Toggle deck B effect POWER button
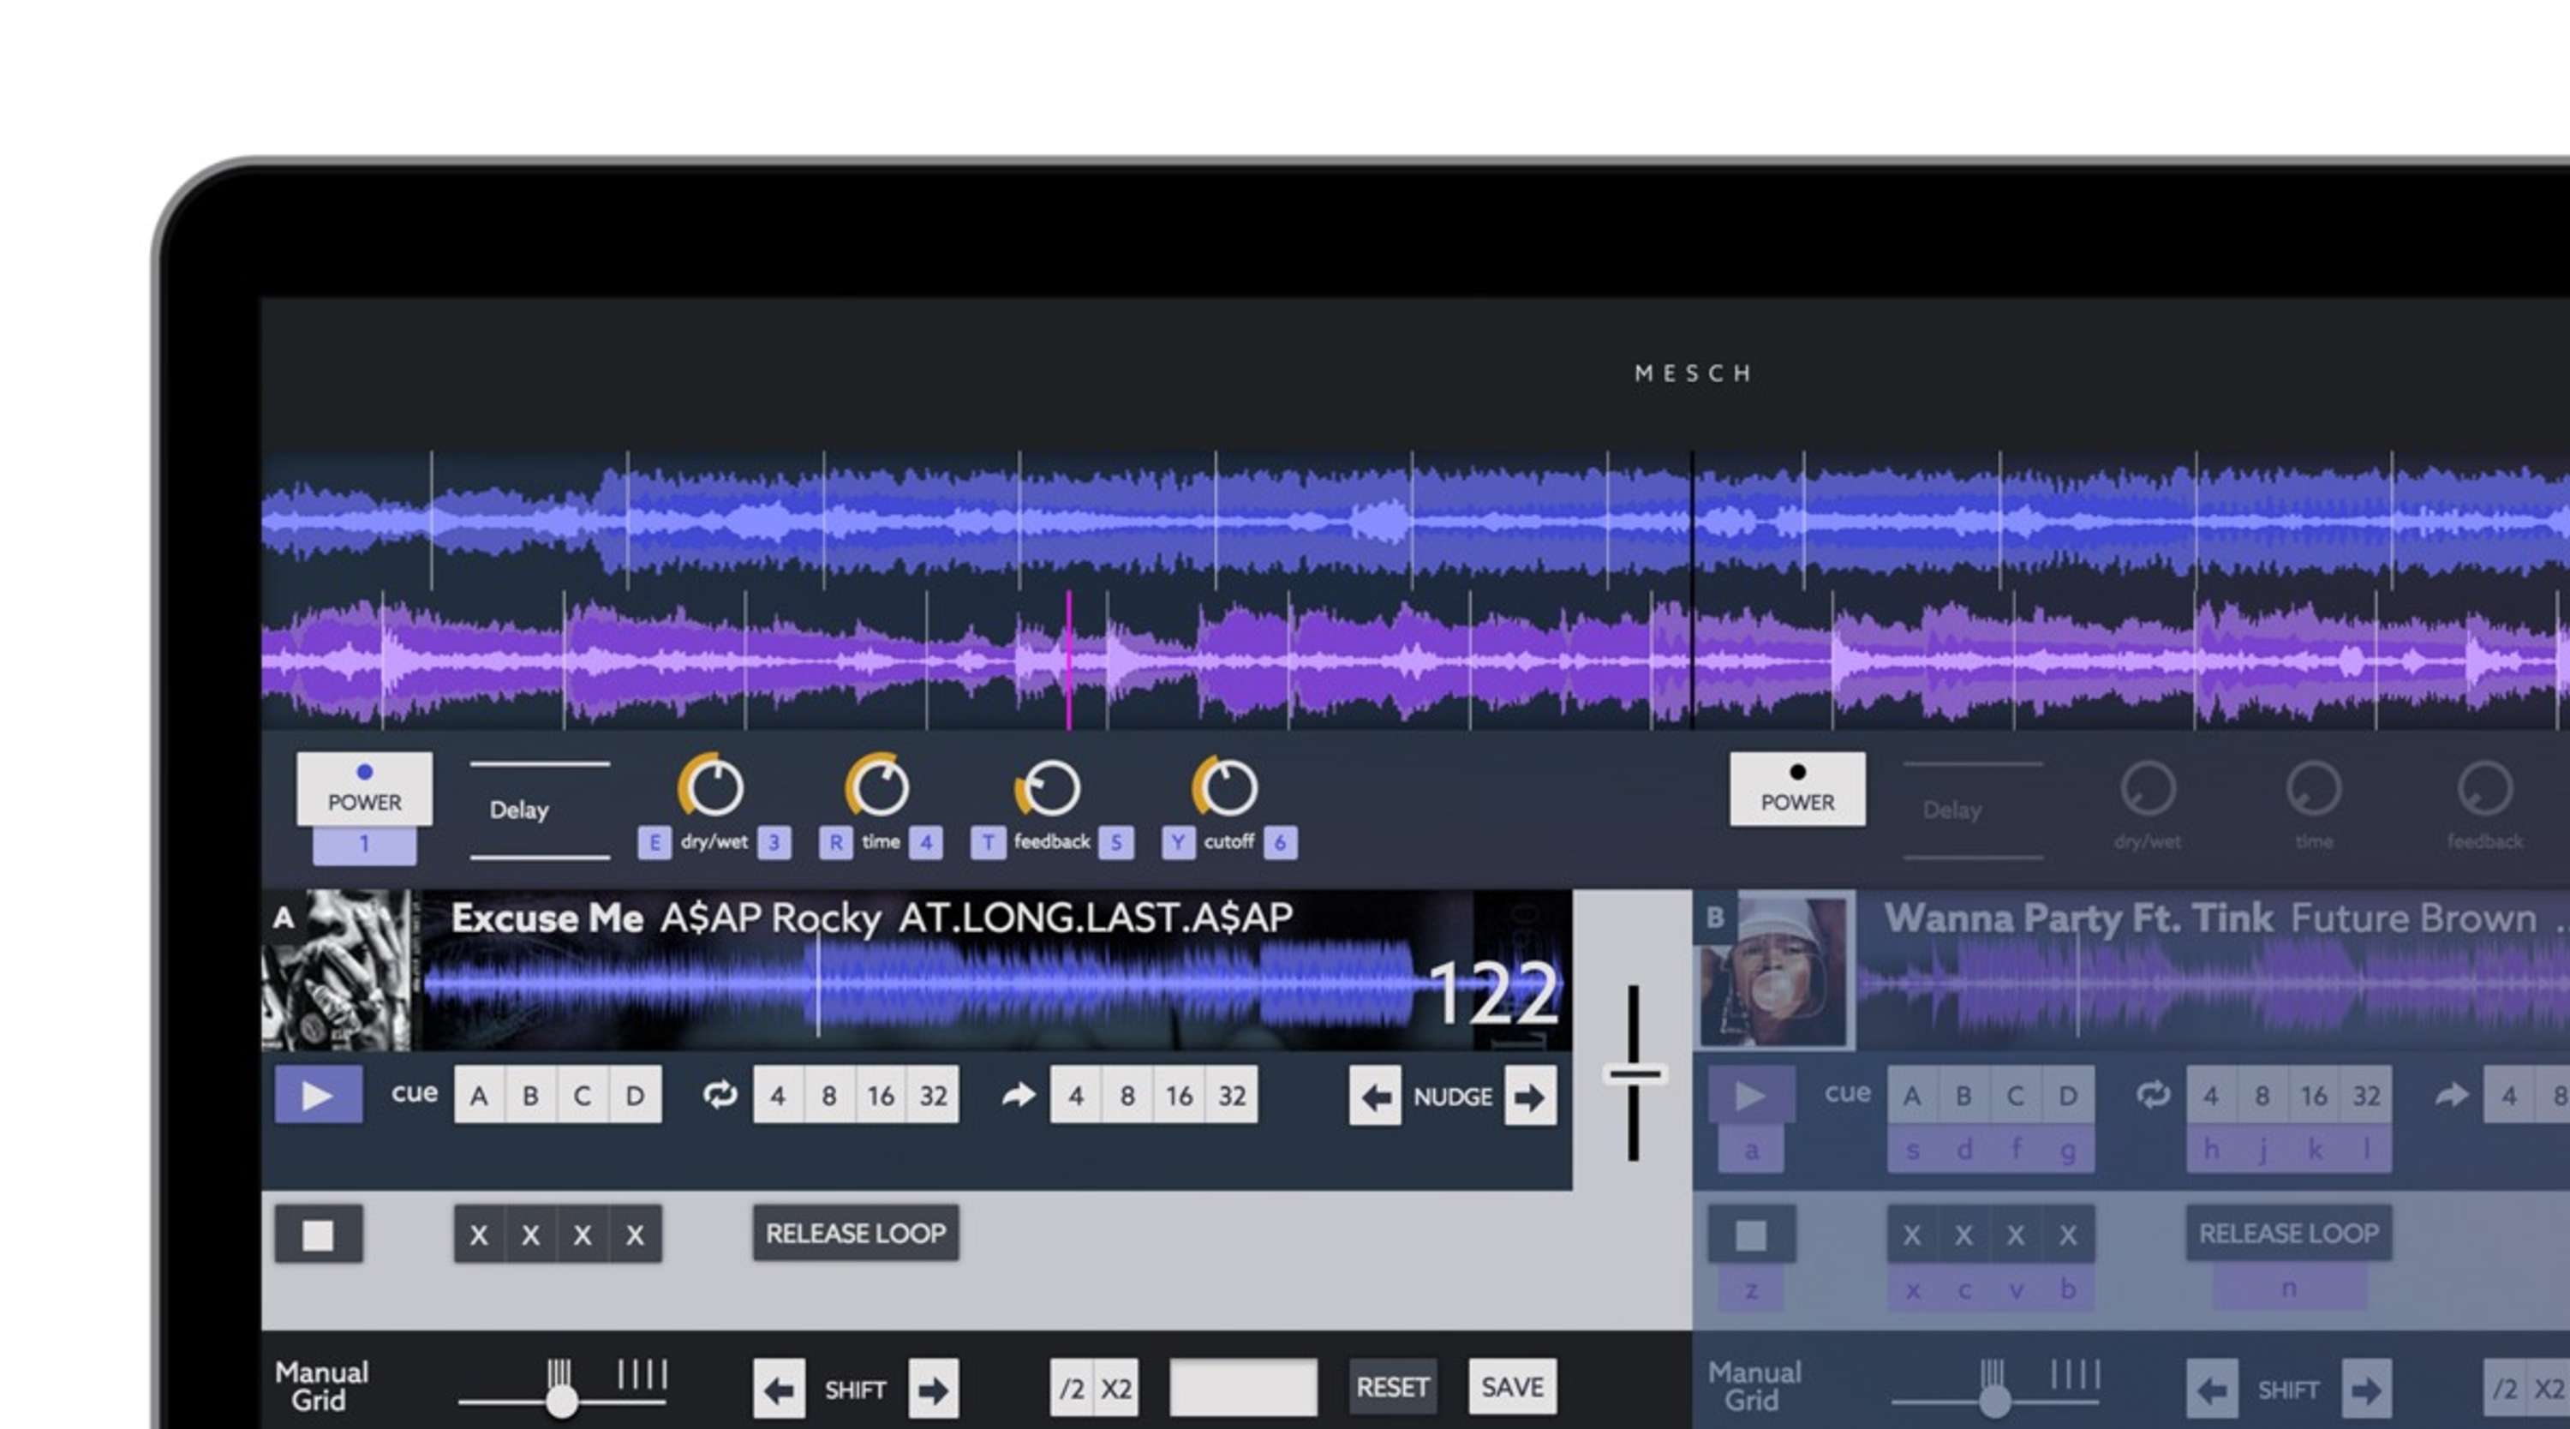The image size is (2570, 1429). click(1796, 788)
